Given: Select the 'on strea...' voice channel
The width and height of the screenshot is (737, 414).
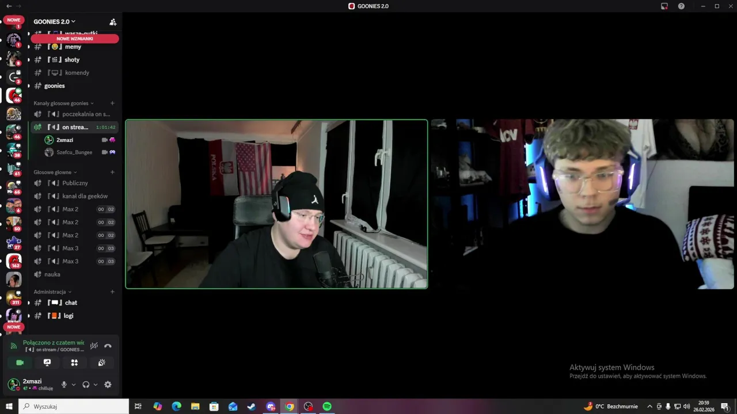Looking at the screenshot, I should click(x=74, y=127).
